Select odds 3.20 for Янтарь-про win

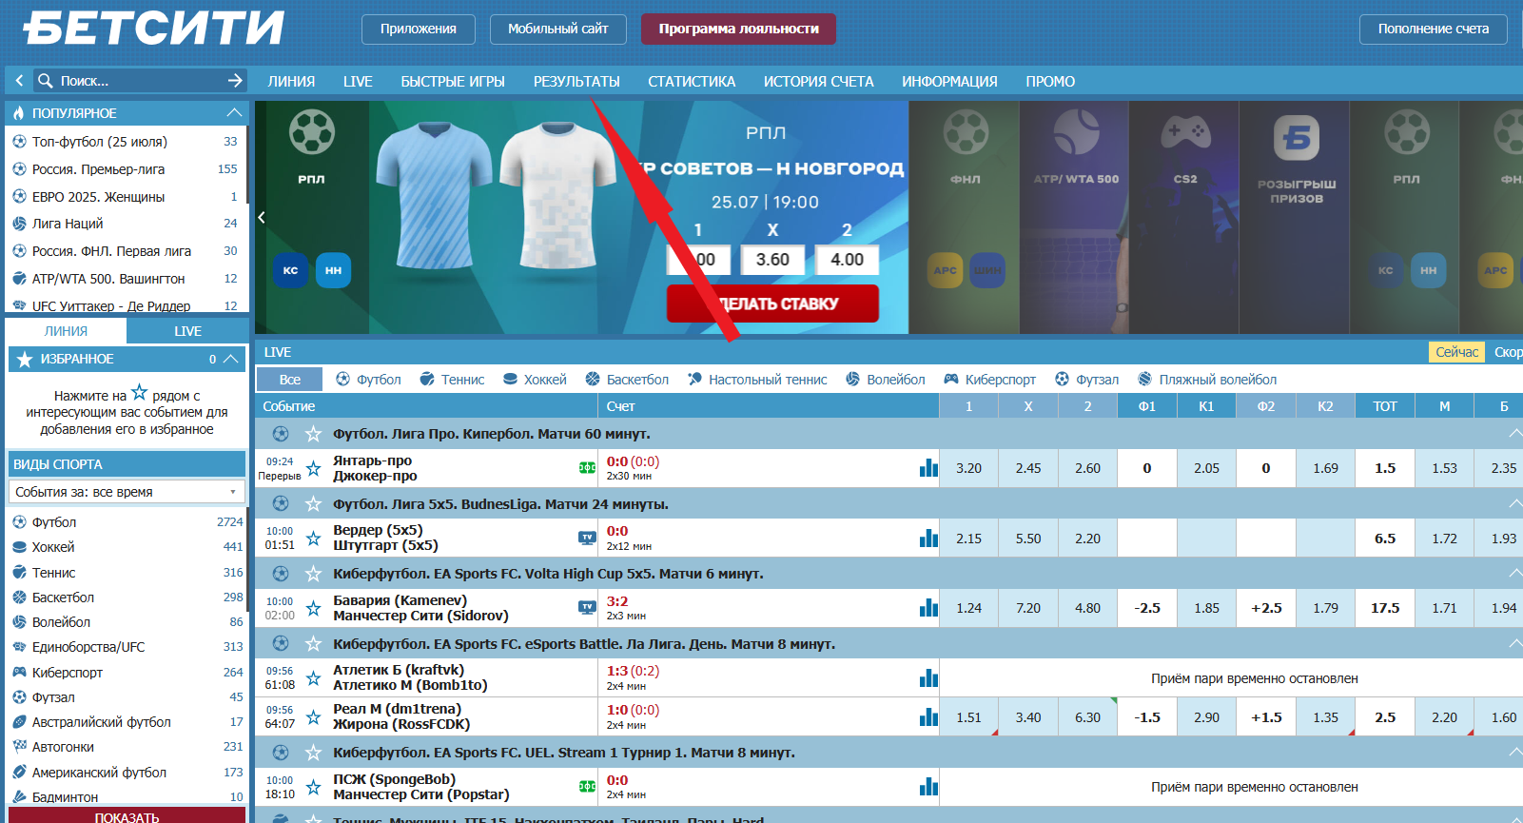(x=968, y=468)
